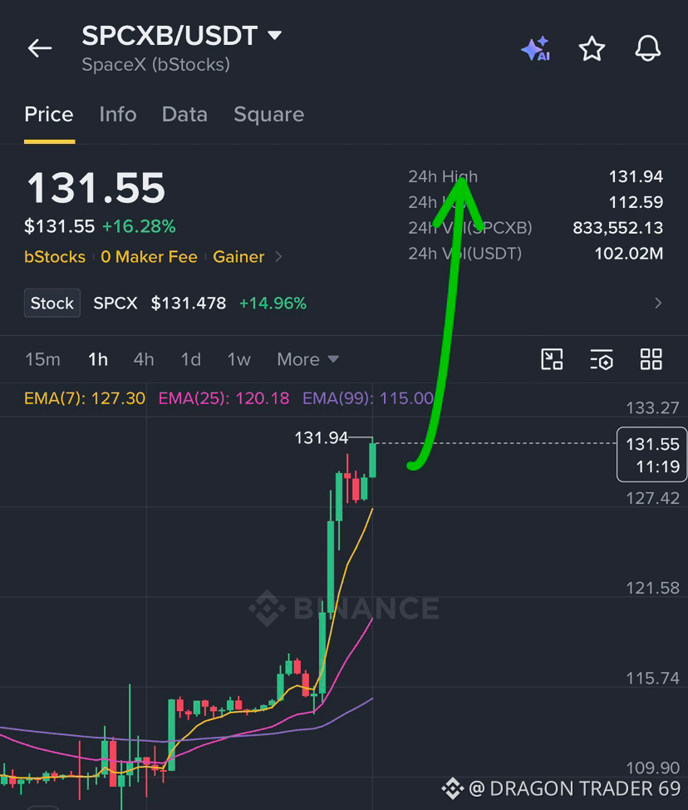Tap the +16.28% change value
Viewport: 688px width, 810px height.
(139, 226)
